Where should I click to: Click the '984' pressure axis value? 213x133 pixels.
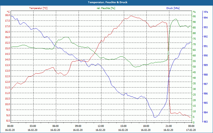click(206, 112)
